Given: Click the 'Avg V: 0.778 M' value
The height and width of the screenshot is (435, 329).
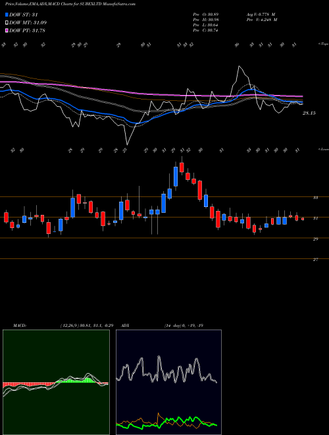Looking at the screenshot, I should (261, 14).
